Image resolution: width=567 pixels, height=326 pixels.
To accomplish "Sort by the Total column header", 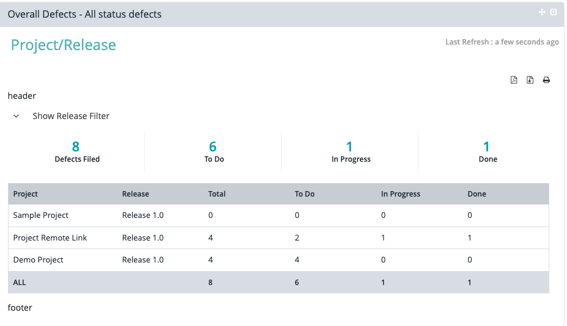I will click(217, 194).
